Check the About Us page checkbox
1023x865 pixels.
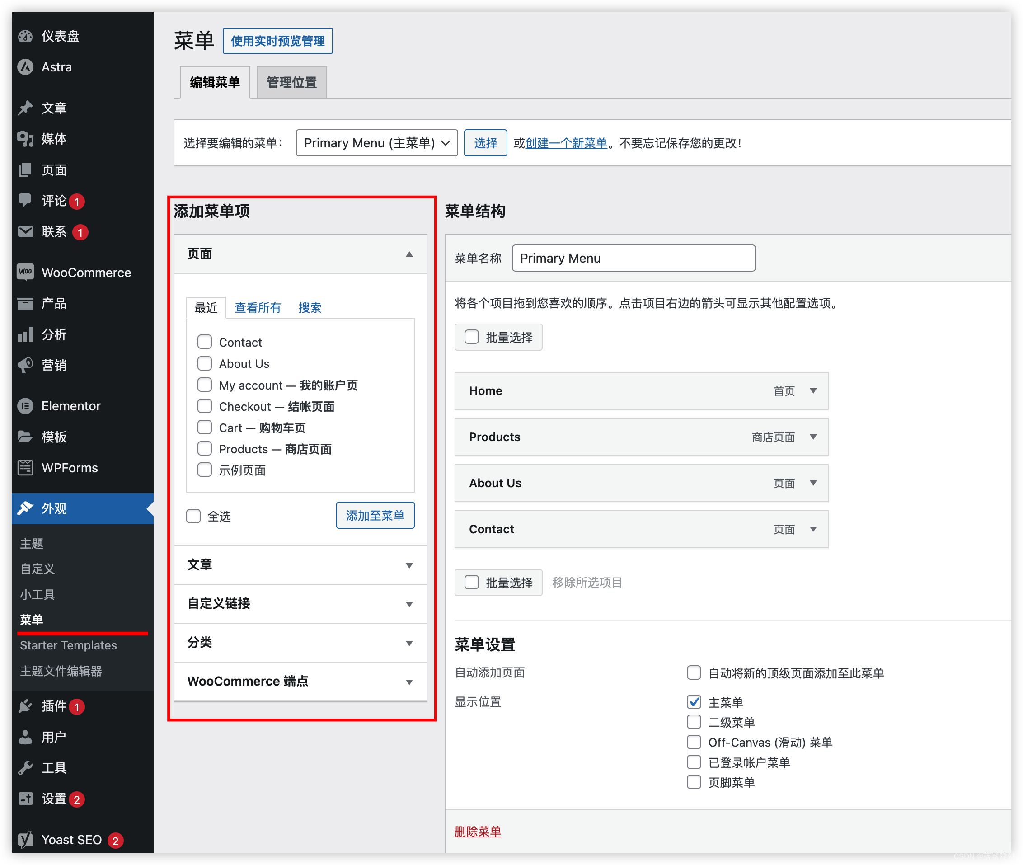pos(204,363)
